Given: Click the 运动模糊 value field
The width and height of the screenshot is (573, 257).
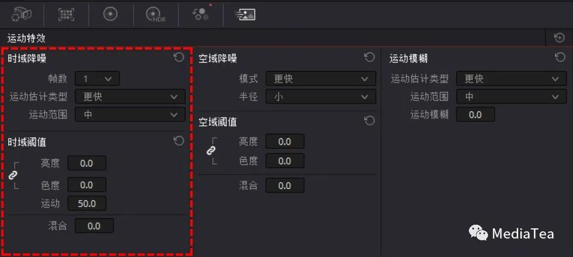Looking at the screenshot, I should (x=476, y=115).
